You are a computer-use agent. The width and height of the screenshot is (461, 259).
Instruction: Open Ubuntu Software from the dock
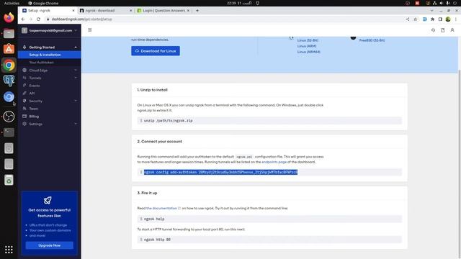click(x=9, y=49)
